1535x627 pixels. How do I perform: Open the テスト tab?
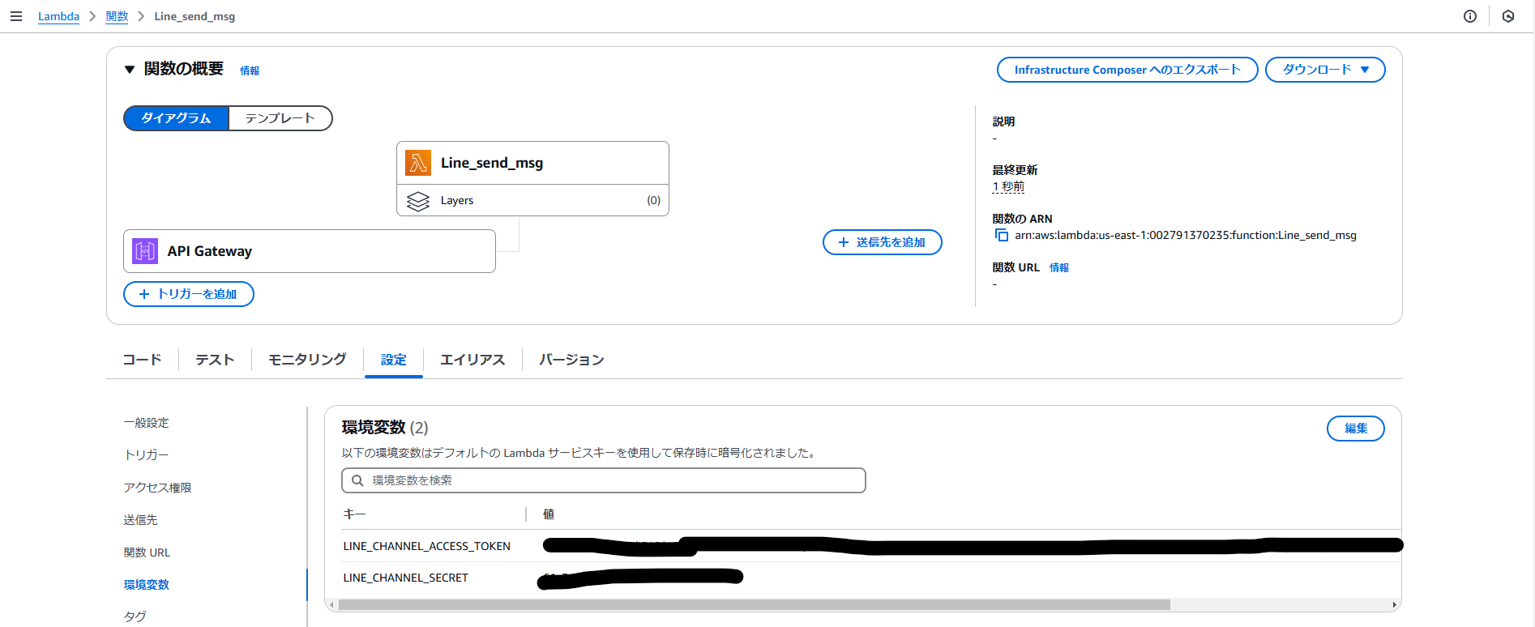click(215, 360)
